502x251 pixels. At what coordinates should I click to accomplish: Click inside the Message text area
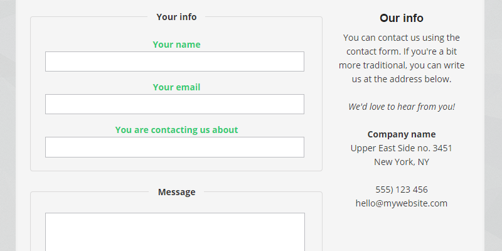coord(174,232)
